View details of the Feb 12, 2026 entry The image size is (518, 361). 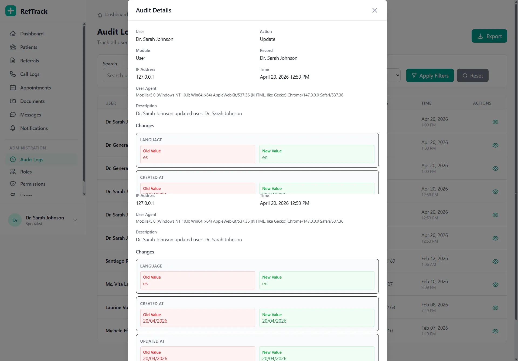495,261
